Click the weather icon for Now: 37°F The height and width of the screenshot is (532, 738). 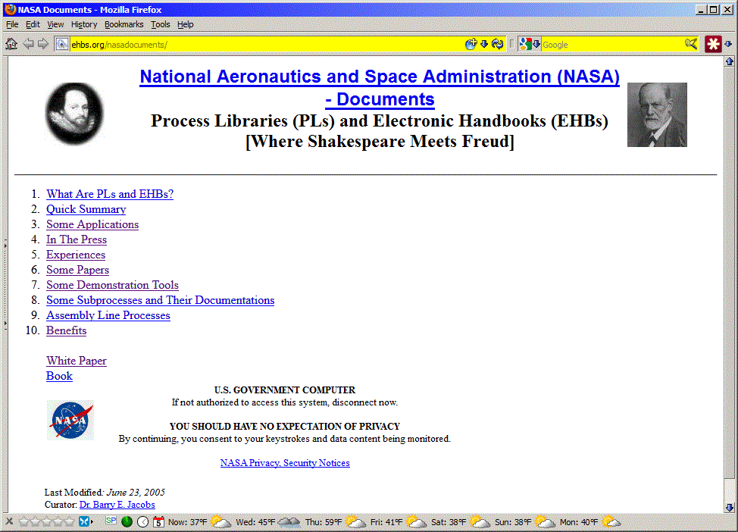point(220,521)
